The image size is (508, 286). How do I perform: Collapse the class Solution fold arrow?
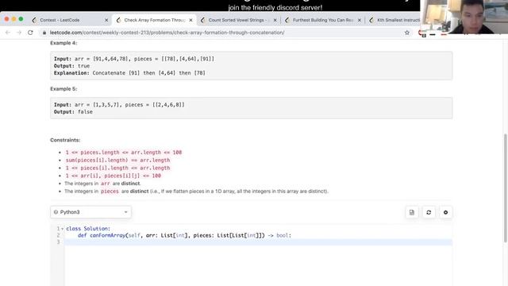[x=62, y=229]
